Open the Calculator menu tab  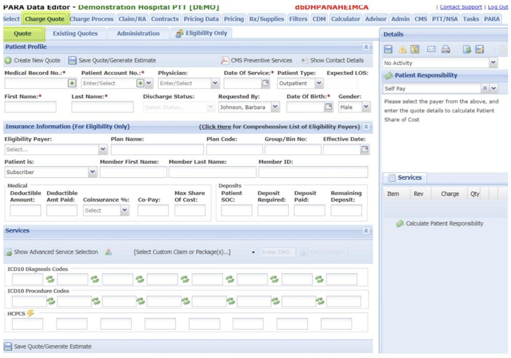coord(346,19)
